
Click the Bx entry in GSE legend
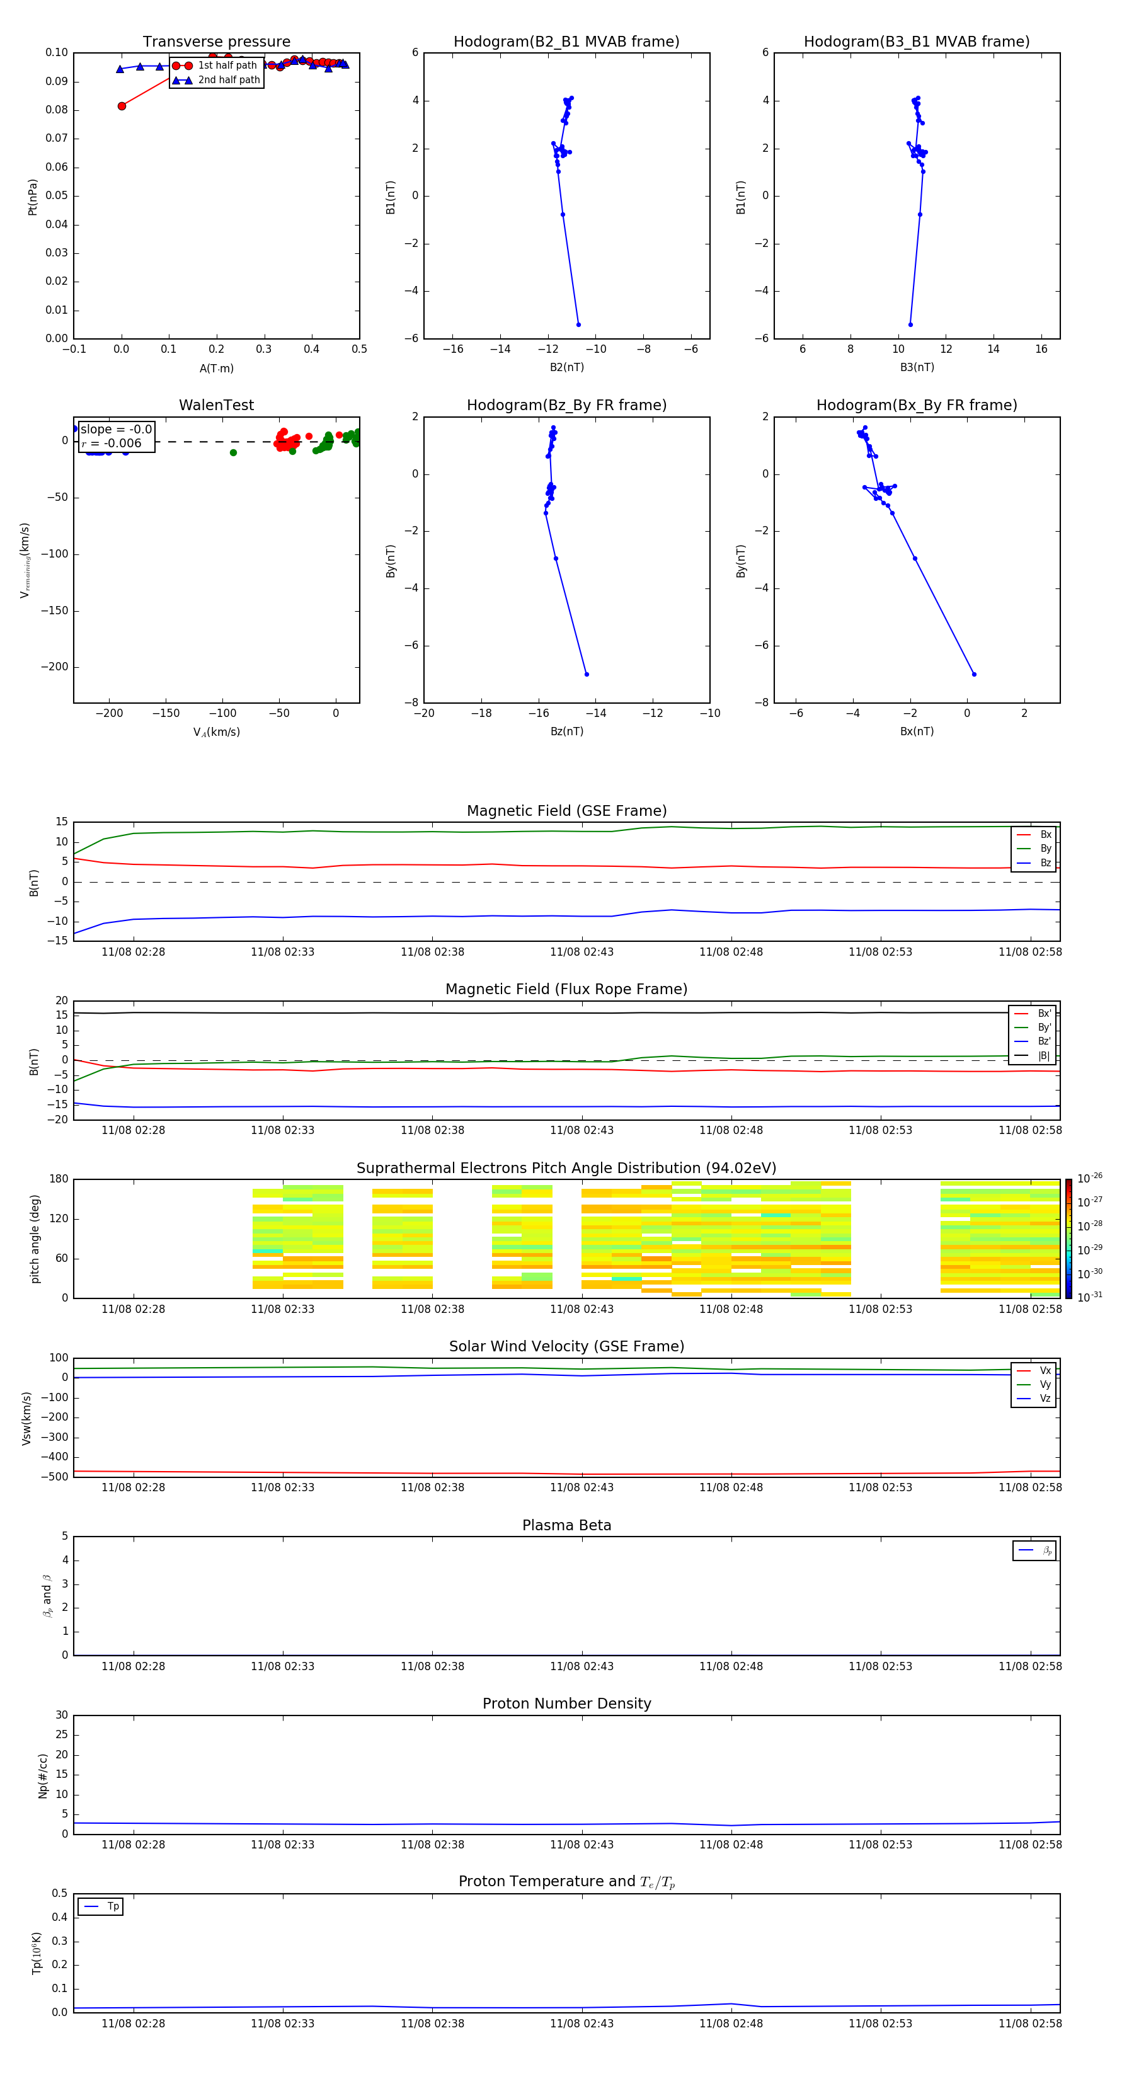click(x=1034, y=835)
